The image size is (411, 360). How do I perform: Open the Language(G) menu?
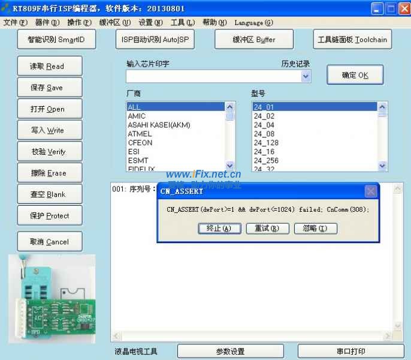pos(254,23)
